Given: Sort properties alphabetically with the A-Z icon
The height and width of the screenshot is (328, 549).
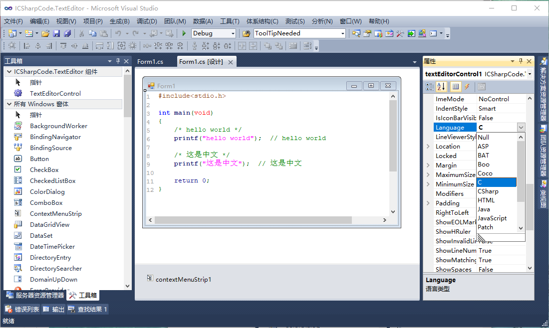Looking at the screenshot, I should click(441, 86).
